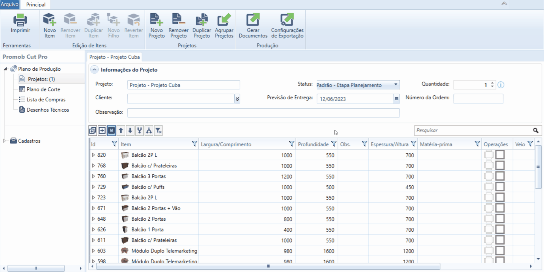This screenshot has height=272, width=544.
Task: Expand row 729 Balcão c/ Puffs
Action: pyautogui.click(x=93, y=187)
